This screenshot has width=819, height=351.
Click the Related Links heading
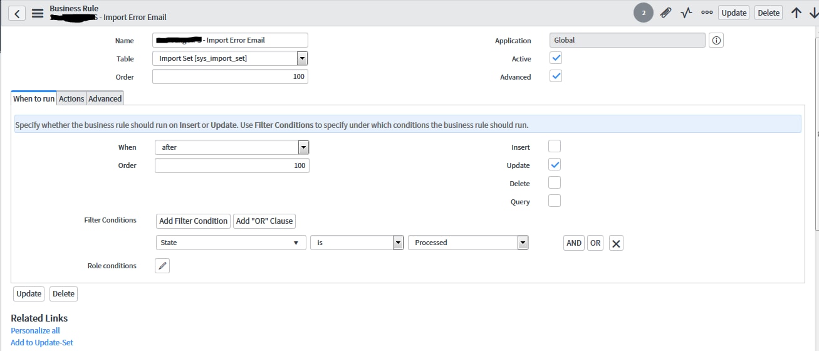pos(39,318)
